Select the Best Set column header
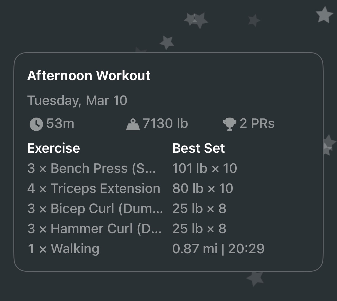337x301 pixels. coord(198,148)
